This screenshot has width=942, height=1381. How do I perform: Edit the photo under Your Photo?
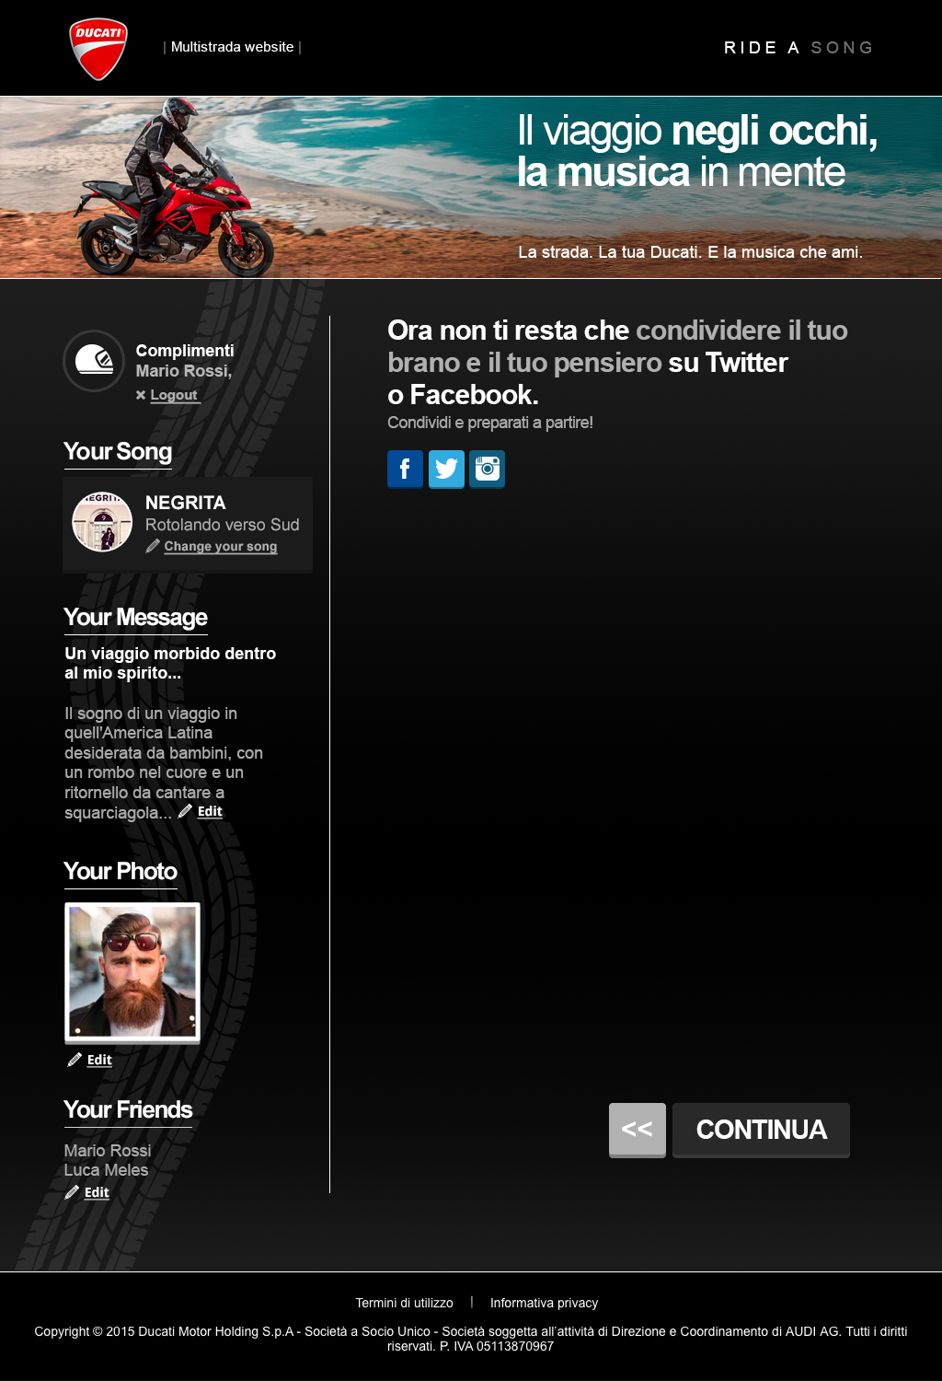click(x=99, y=1060)
